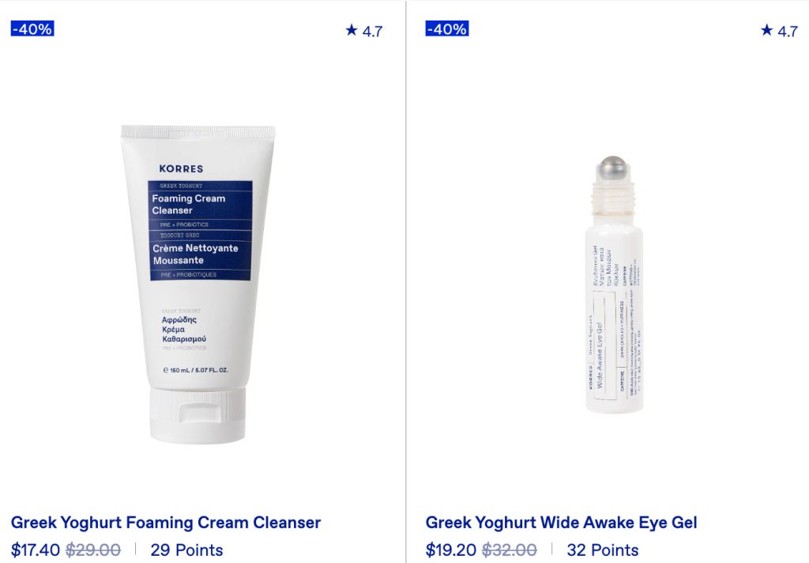This screenshot has width=809, height=563.
Task: Open the Greek Yoghurt Foaming Cream Cleanser link
Action: [166, 522]
